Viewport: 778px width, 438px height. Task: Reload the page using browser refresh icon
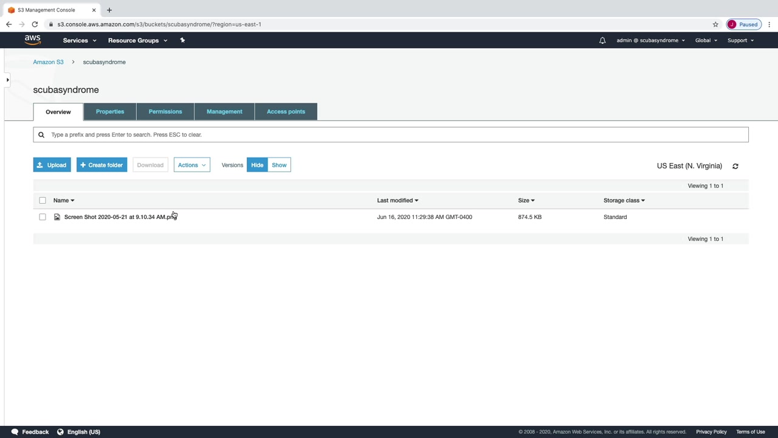35,24
